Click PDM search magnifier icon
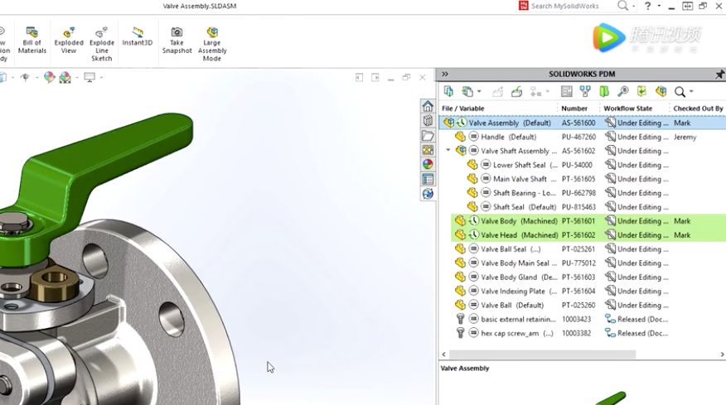The image size is (726, 405). pos(680,92)
